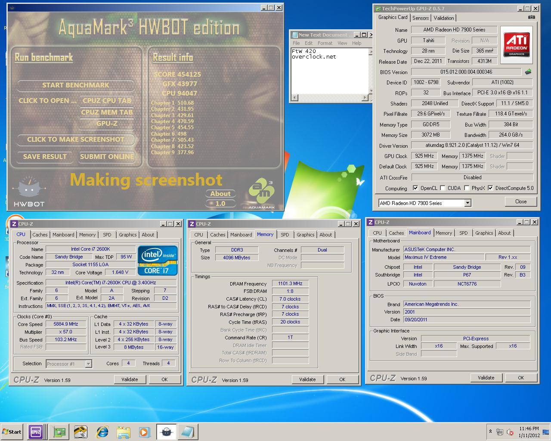
Task: Open Windows Explorer folder taskbar icon
Action: coord(124,432)
